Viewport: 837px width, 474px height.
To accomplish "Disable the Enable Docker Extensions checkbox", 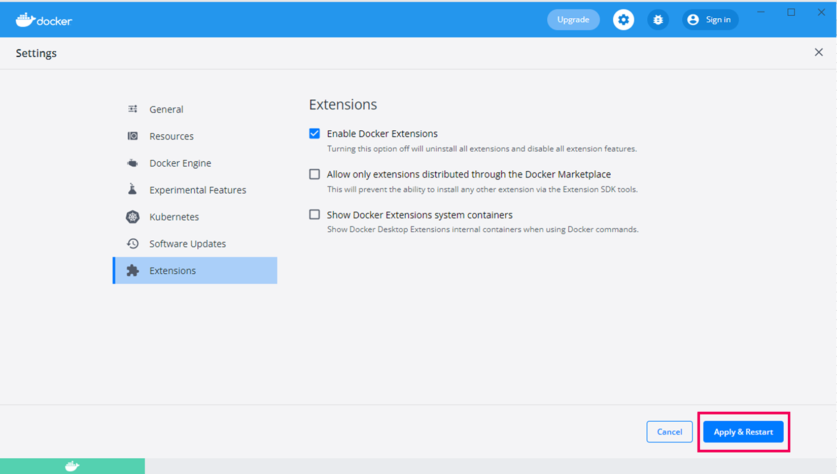I will (315, 133).
